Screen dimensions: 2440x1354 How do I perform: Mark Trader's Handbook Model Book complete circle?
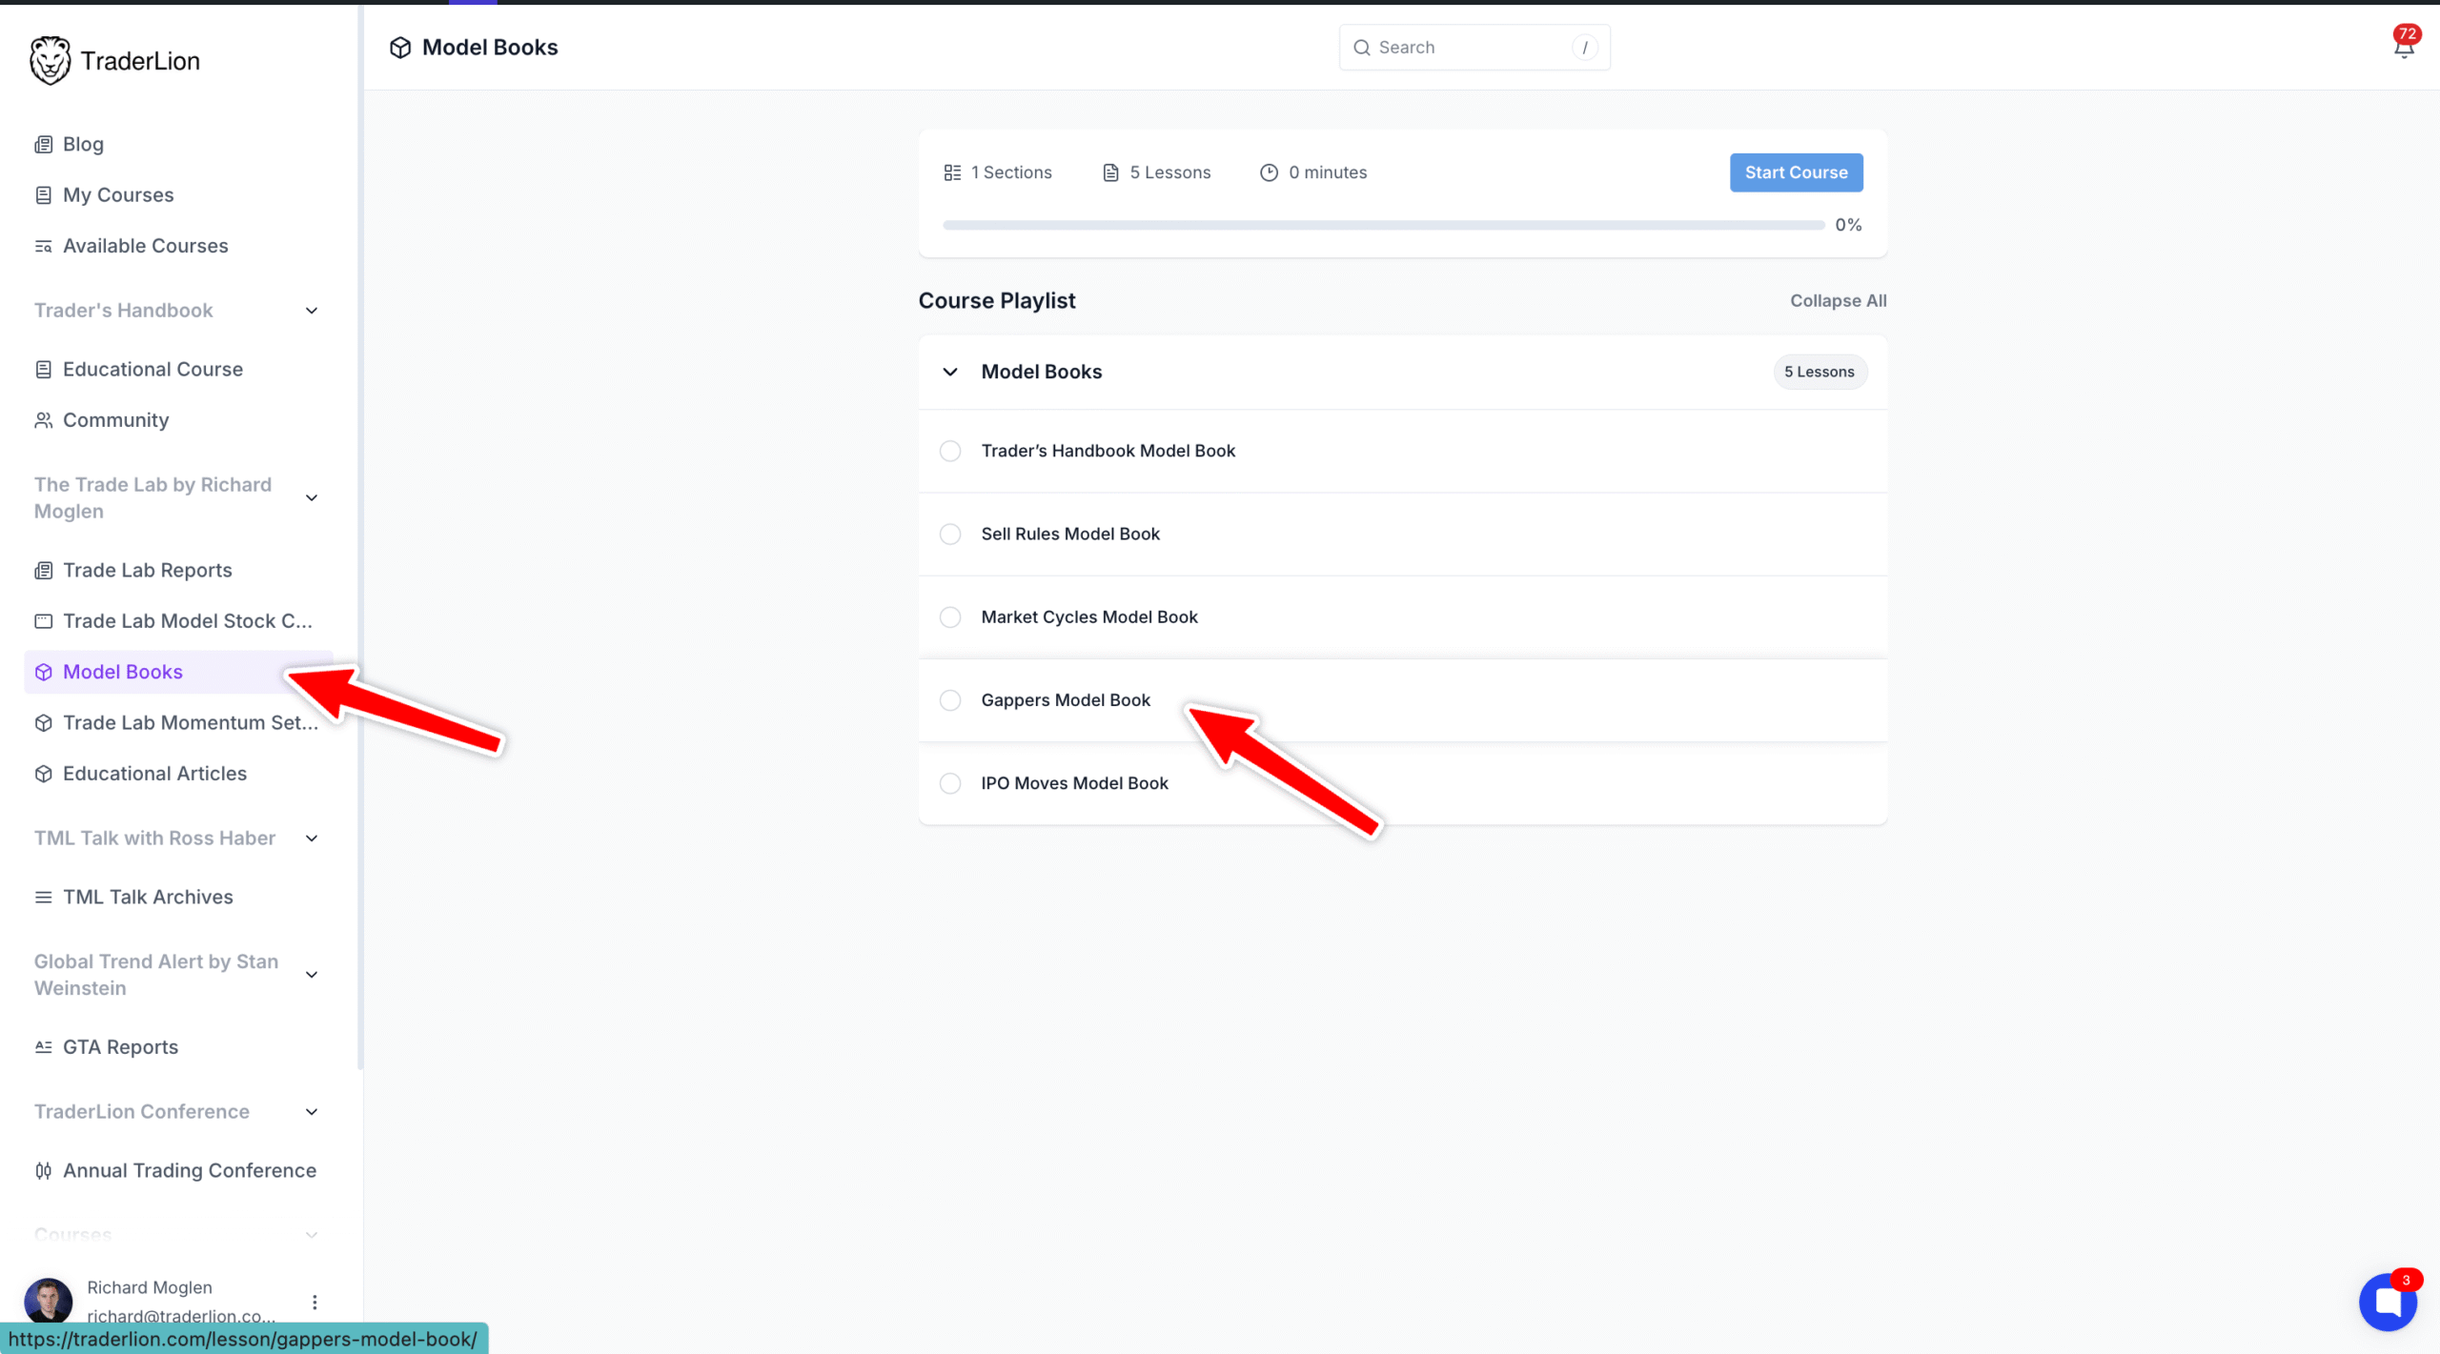[x=950, y=452]
